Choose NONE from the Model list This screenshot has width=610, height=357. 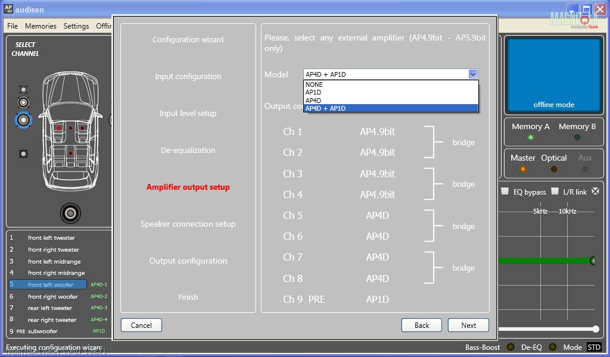(x=391, y=84)
